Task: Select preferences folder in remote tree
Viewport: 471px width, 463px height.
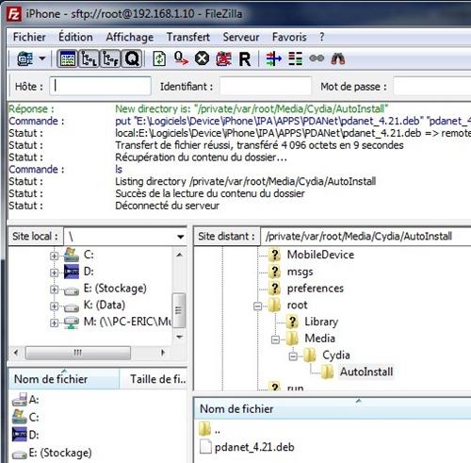Action: pyautogui.click(x=316, y=289)
